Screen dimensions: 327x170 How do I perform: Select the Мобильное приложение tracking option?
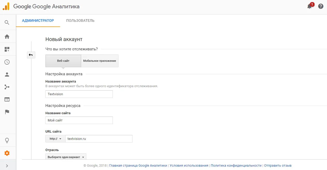click(x=100, y=61)
